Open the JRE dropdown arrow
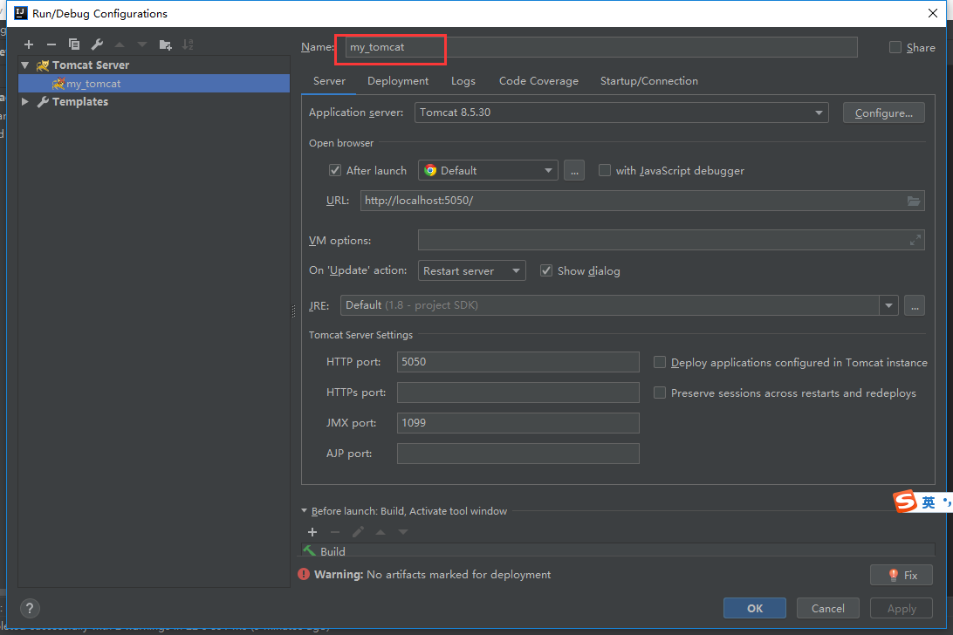953x635 pixels. click(x=888, y=305)
